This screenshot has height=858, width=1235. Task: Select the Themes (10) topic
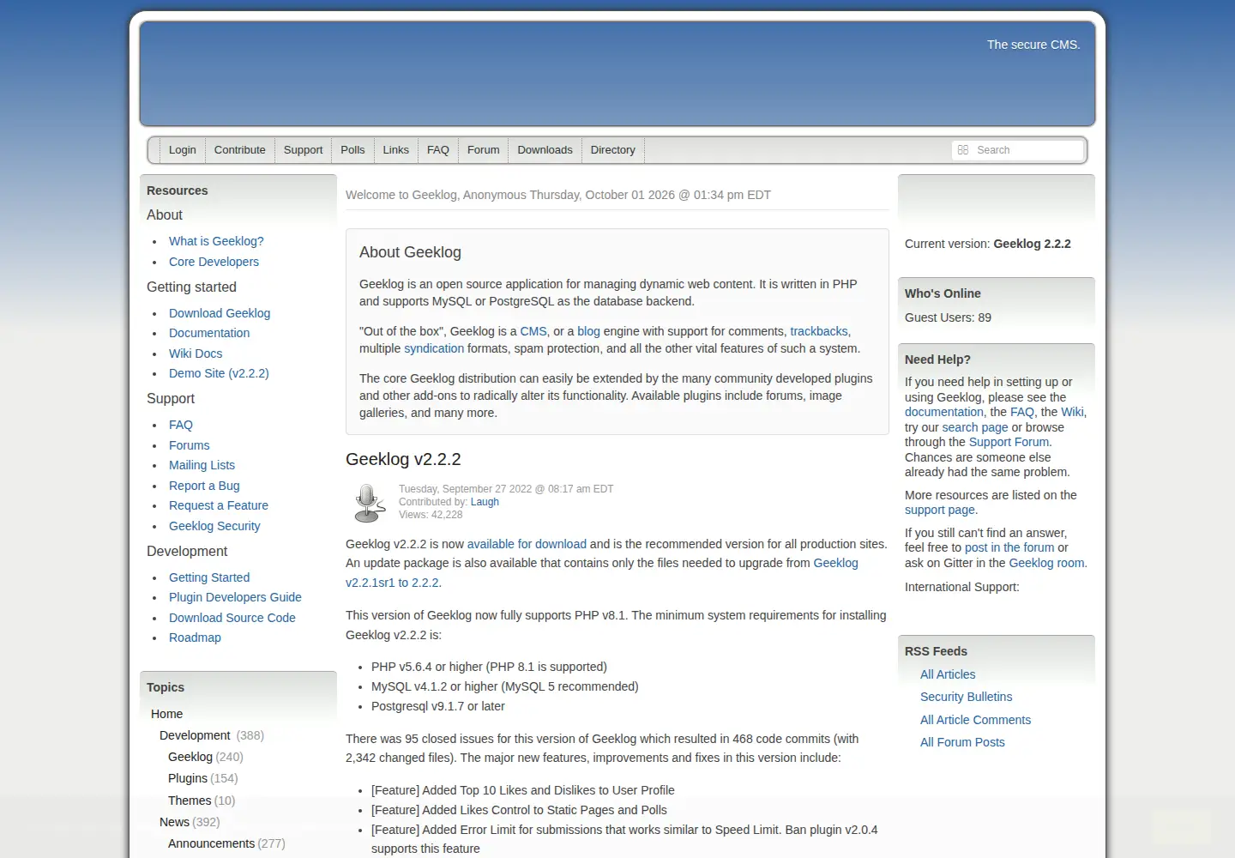click(202, 801)
